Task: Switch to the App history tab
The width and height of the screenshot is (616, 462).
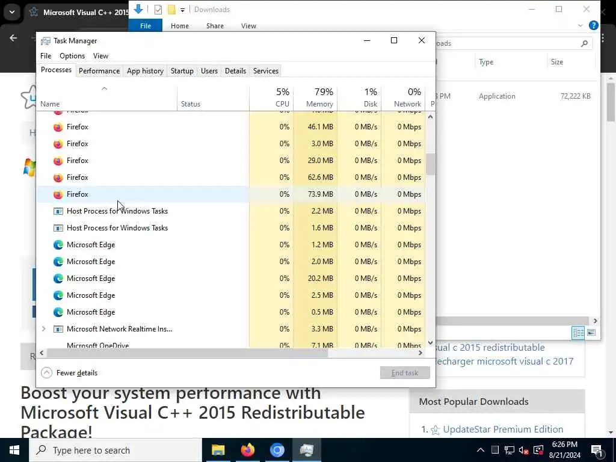Action: (x=145, y=71)
